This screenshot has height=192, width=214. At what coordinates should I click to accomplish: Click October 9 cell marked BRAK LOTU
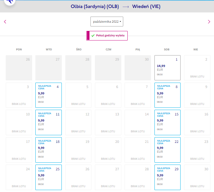[x=197, y=95]
